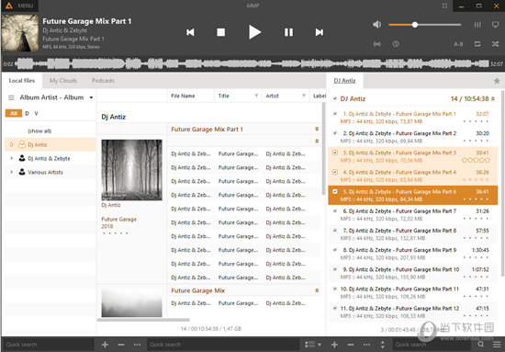This screenshot has width=505, height=352.
Task: Mute audio using the speaker icon
Action: [376, 25]
